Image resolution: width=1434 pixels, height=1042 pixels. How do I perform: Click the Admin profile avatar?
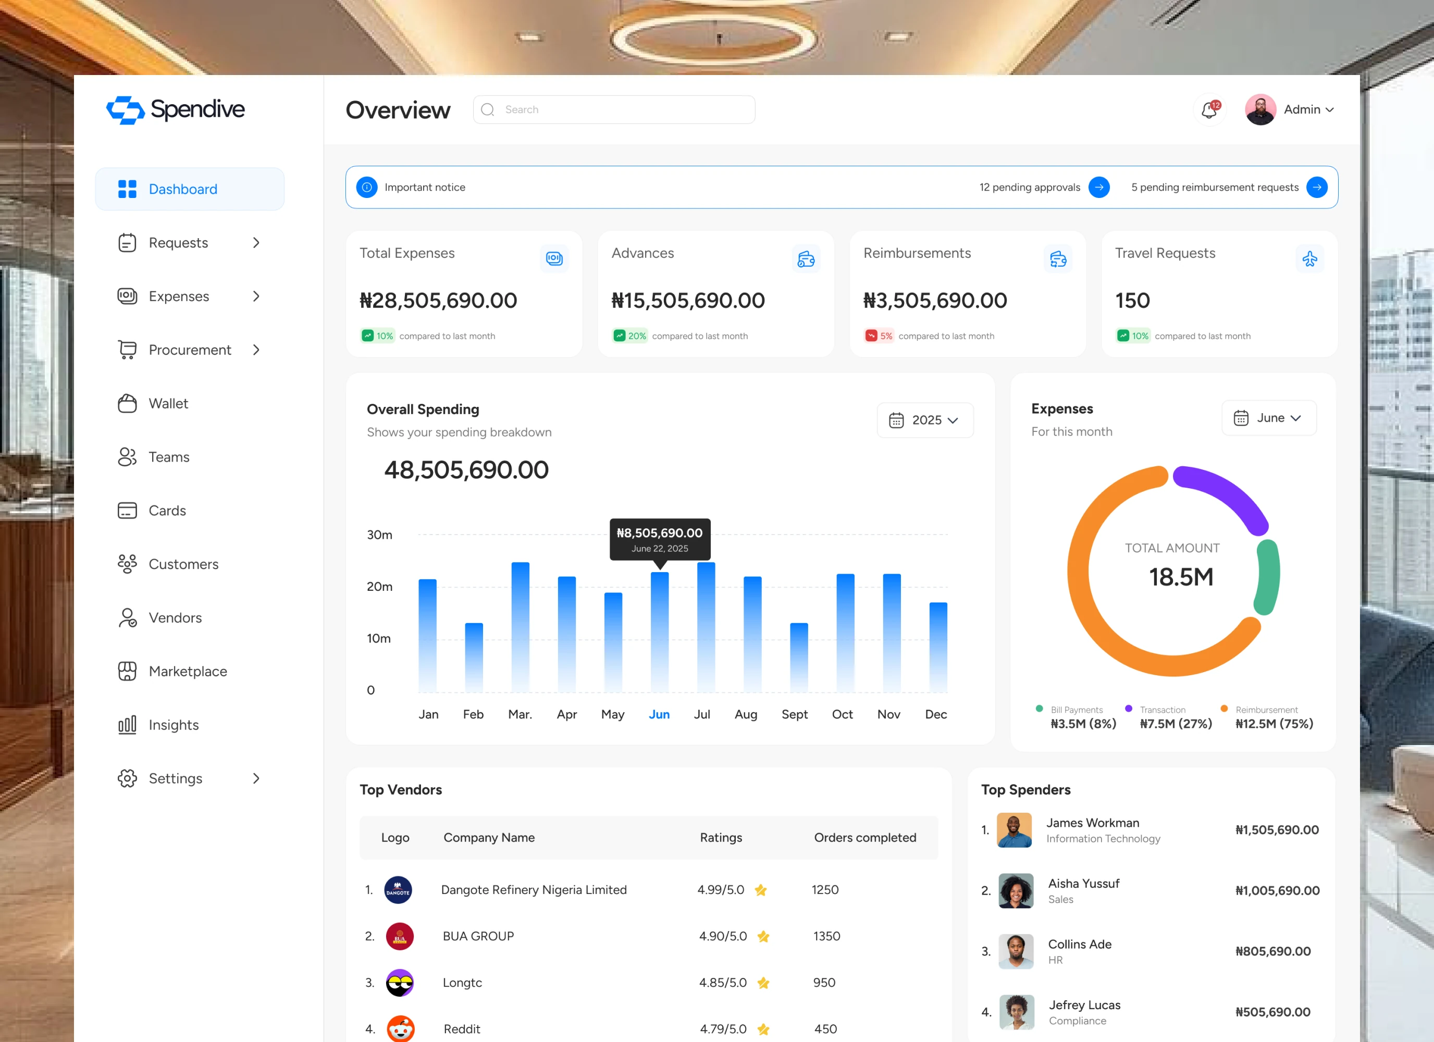point(1260,110)
